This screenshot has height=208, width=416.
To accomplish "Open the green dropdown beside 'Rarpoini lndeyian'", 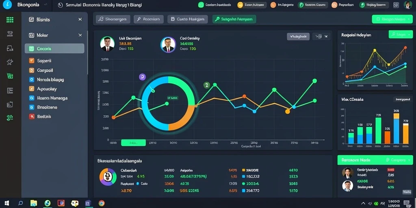I will pos(401,35).
